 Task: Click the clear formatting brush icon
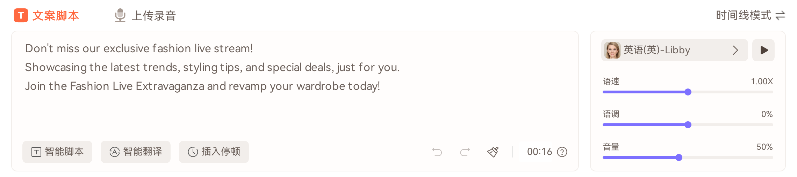pyautogui.click(x=493, y=152)
